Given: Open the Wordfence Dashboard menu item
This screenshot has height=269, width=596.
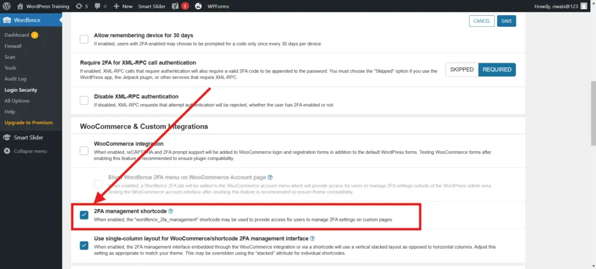Looking at the screenshot, I should (17, 35).
